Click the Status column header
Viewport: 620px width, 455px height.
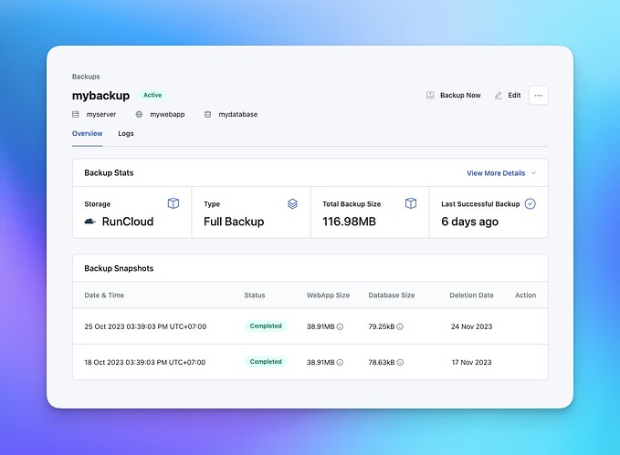[255, 295]
